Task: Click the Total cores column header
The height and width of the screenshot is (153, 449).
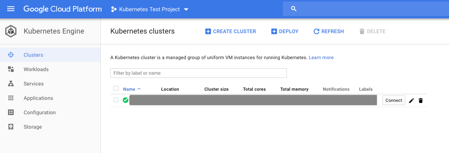Action: 254,89
